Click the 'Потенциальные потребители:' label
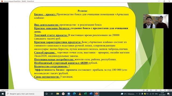The image size is (172, 96). tap(54, 59)
